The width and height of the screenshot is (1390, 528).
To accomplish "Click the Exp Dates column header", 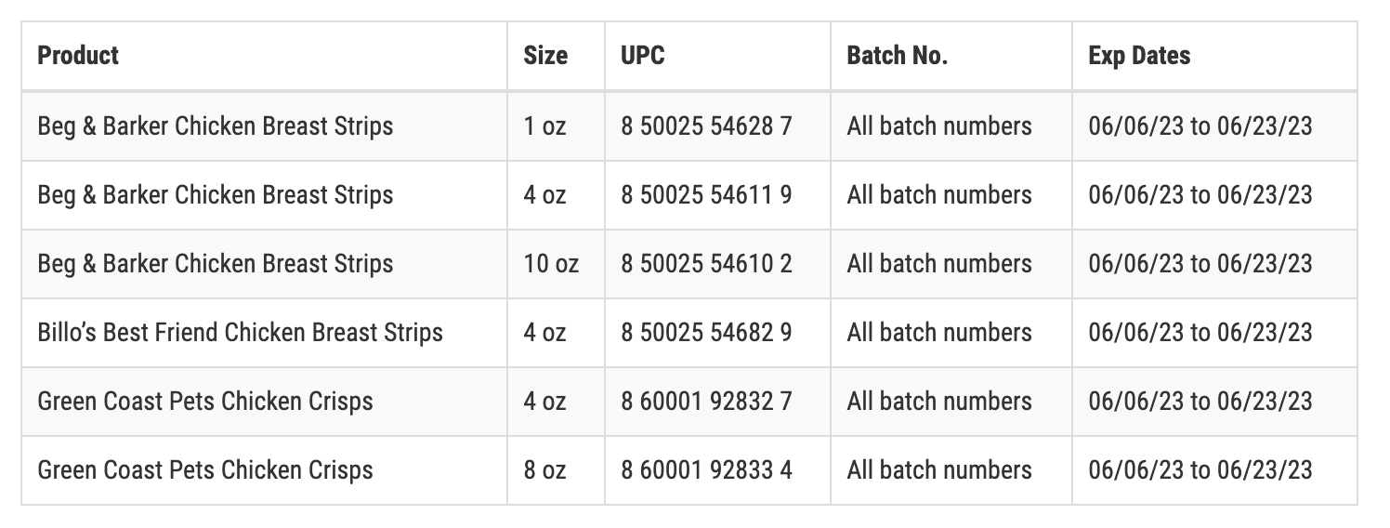I will pos(1139,56).
